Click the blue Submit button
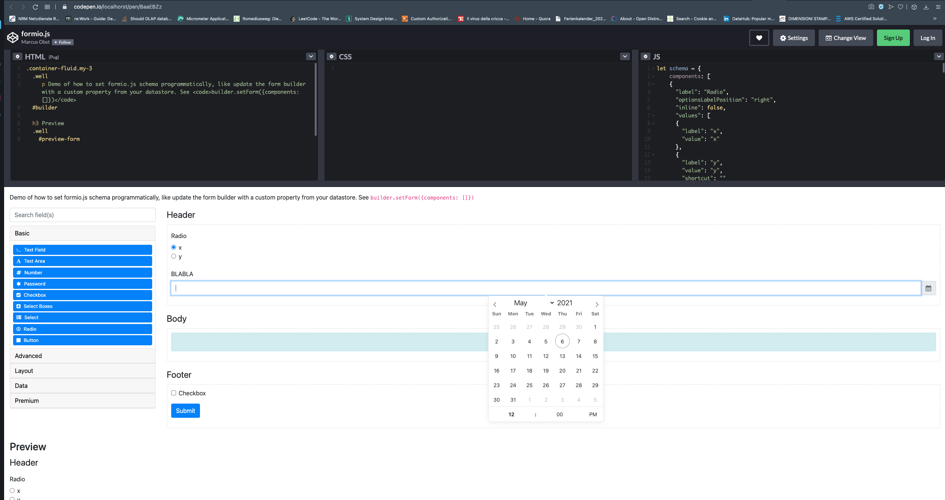Image resolution: width=945 pixels, height=500 pixels. (185, 411)
